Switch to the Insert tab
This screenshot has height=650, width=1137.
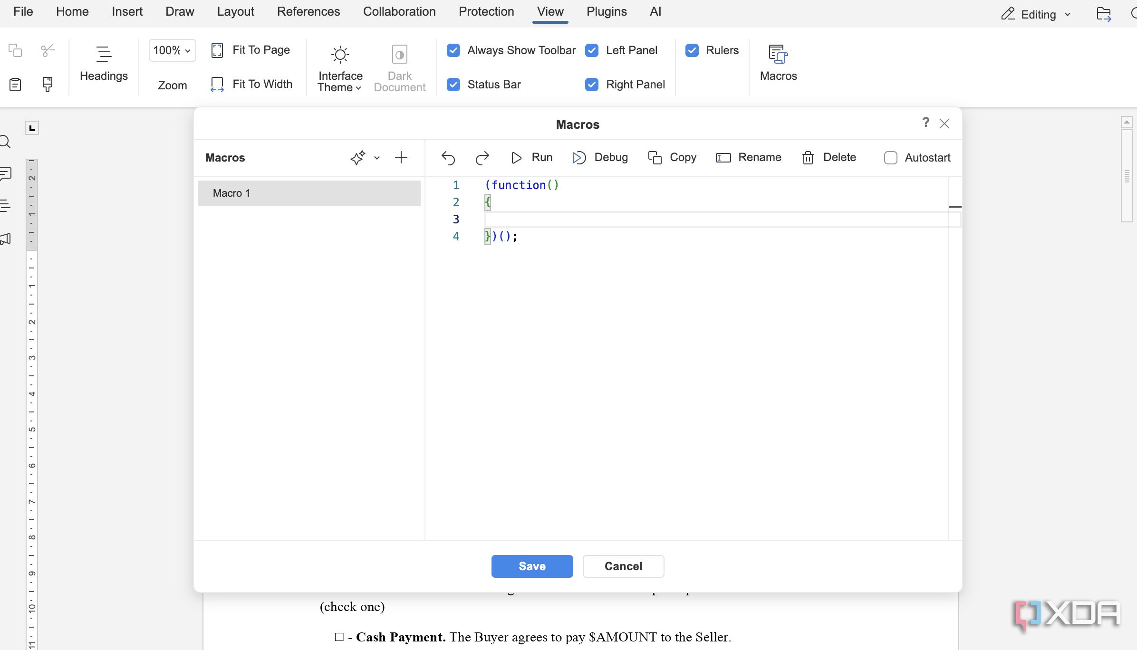[x=127, y=11]
